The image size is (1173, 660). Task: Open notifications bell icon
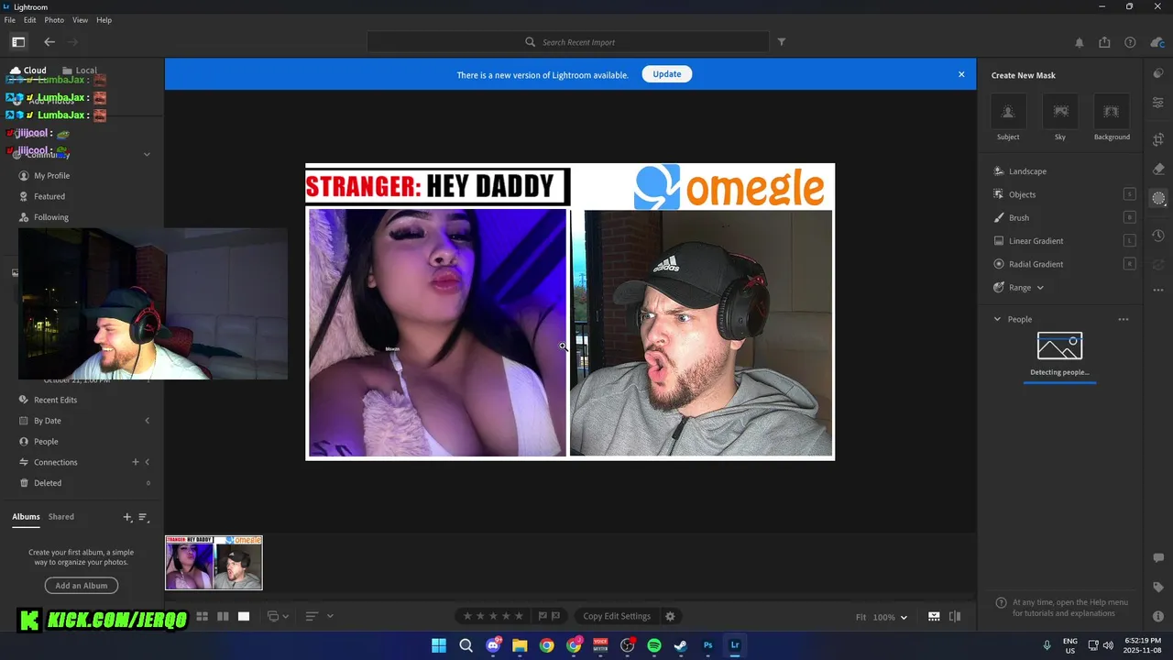(x=1079, y=42)
